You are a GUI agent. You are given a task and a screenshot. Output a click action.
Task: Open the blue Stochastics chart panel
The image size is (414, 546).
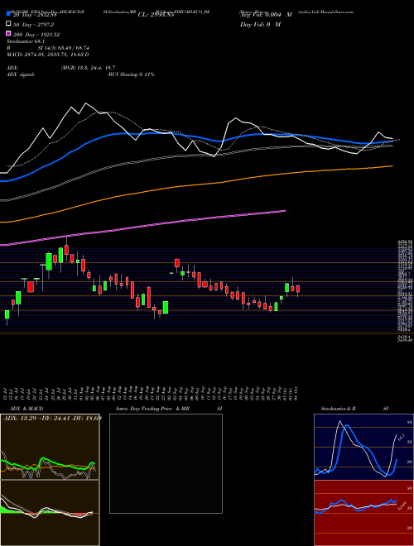pyautogui.click(x=363, y=447)
